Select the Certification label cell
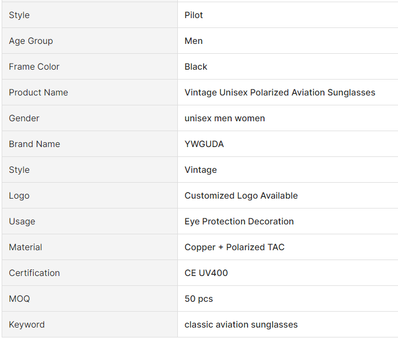 coord(35,273)
